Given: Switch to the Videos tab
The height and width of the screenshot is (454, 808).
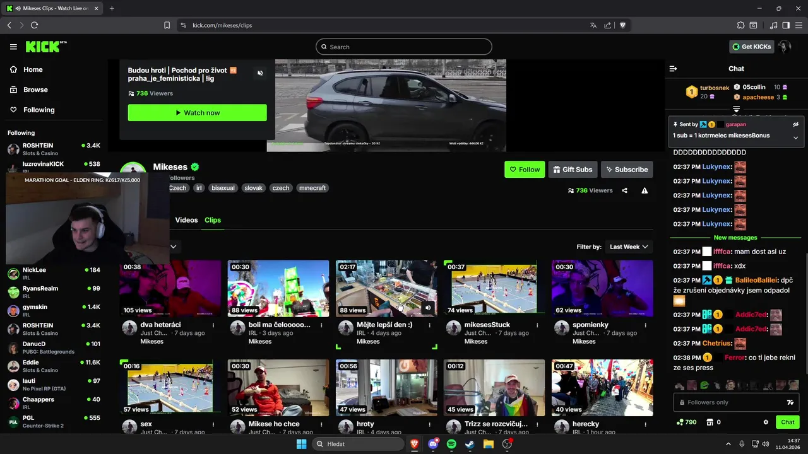Looking at the screenshot, I should (186, 220).
